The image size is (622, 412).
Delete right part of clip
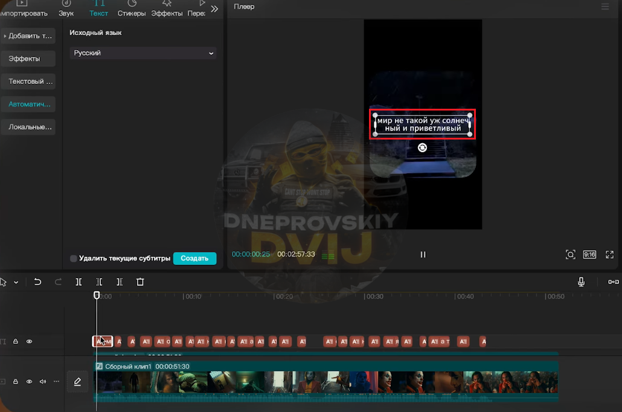point(120,282)
